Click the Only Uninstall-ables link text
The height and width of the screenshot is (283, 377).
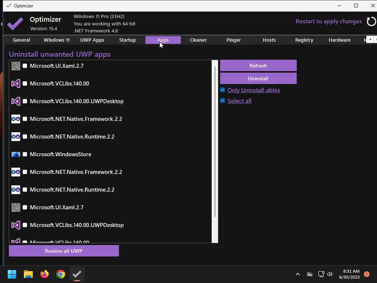tap(254, 90)
